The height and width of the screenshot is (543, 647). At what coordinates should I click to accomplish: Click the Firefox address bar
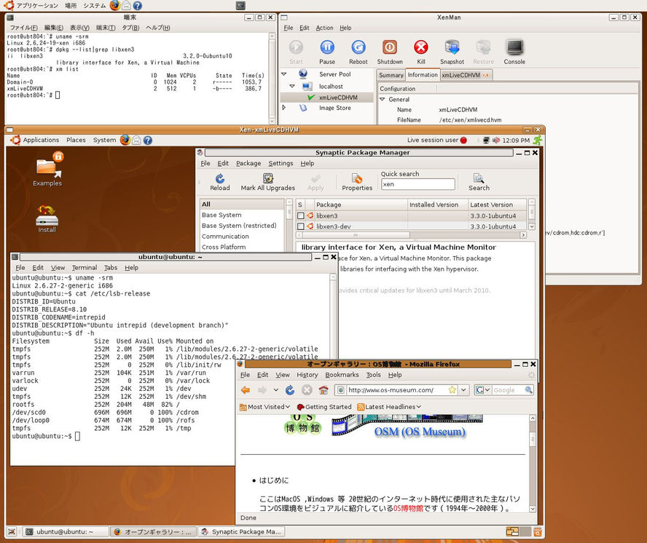[x=396, y=390]
